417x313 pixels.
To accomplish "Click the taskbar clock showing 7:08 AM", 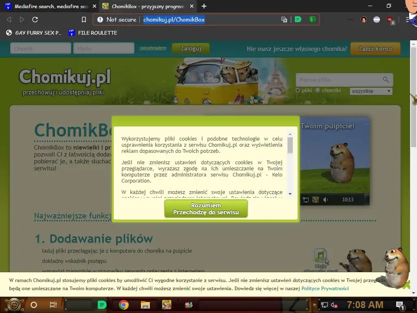I will [x=365, y=305].
